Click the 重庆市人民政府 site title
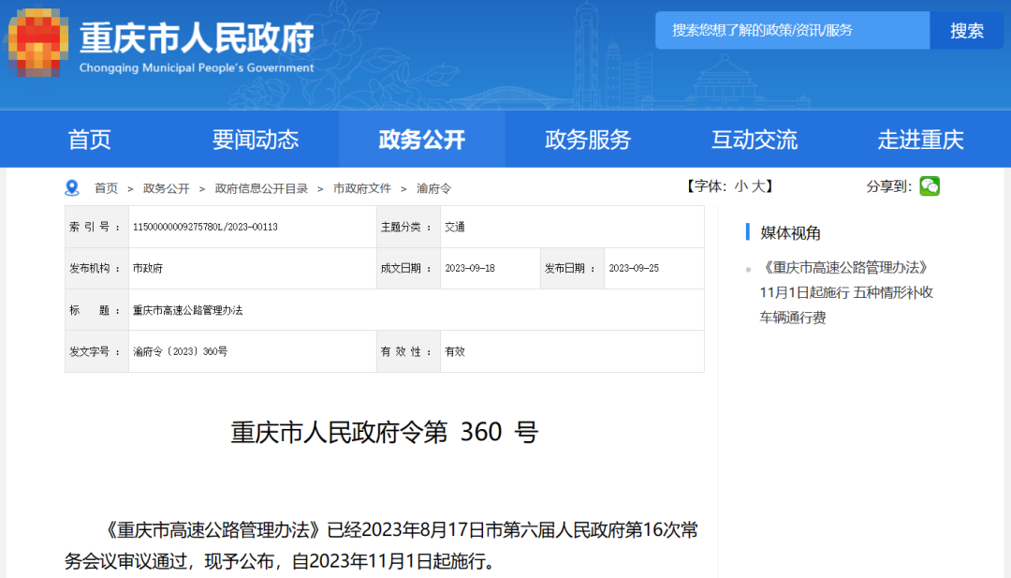Image resolution: width=1011 pixels, height=578 pixels. [x=197, y=39]
